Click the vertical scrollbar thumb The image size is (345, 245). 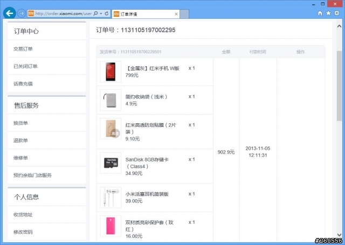[x=339, y=86]
